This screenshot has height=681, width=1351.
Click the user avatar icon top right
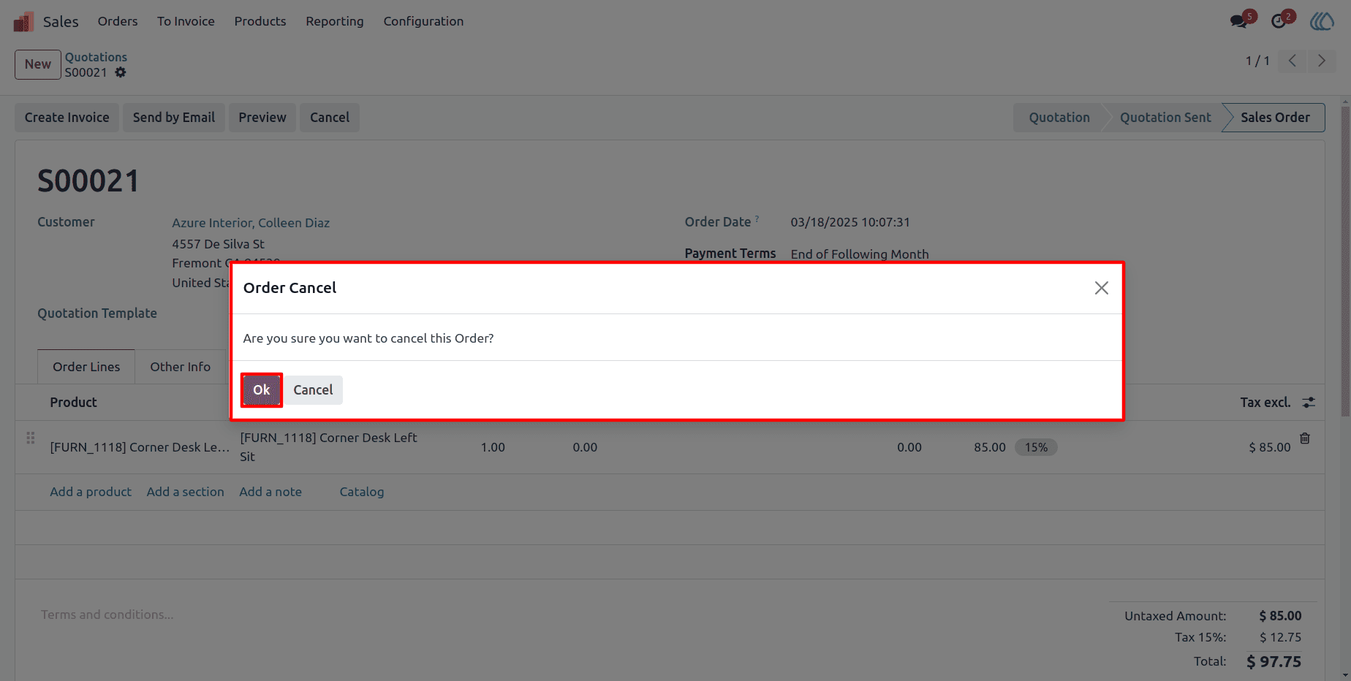tap(1322, 21)
